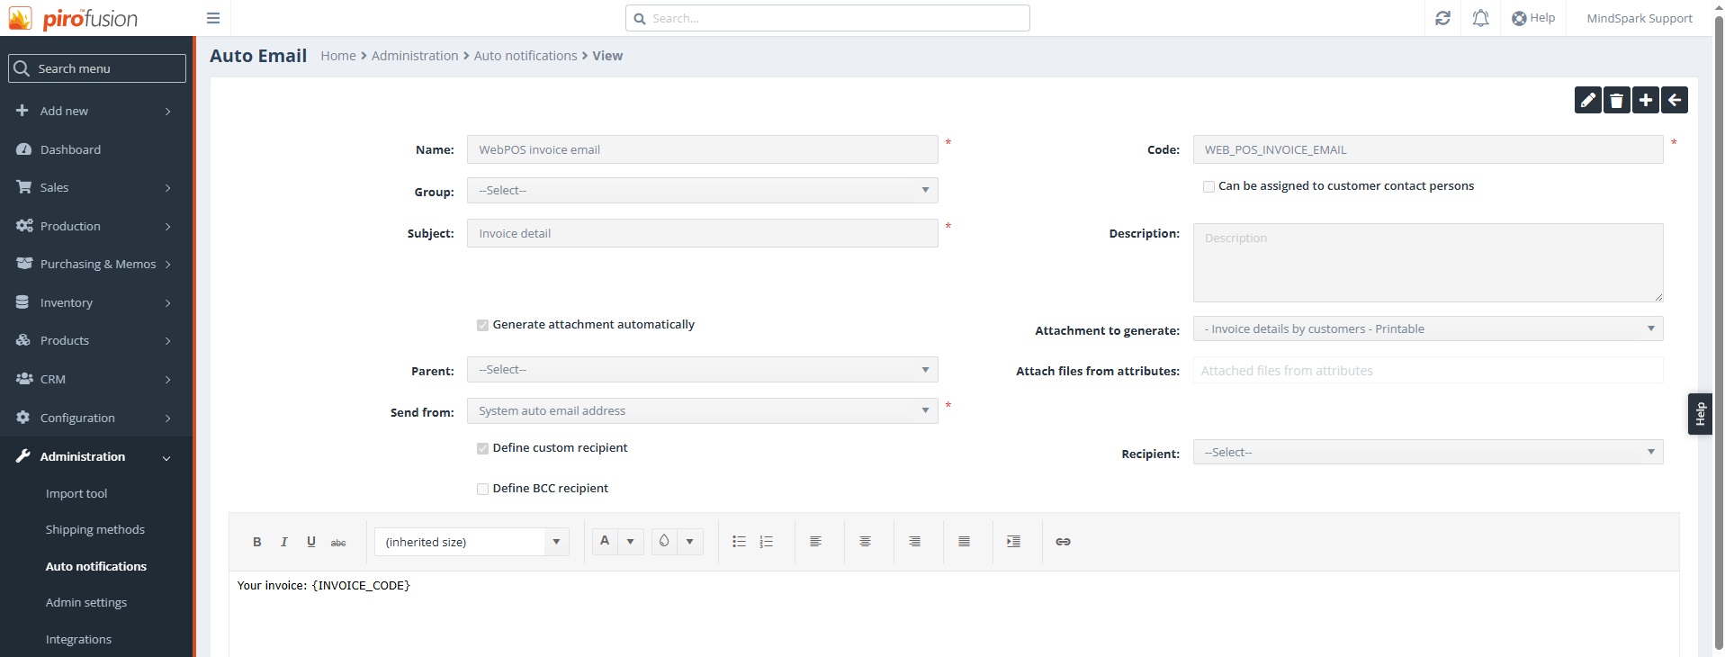Toggle the hamburger menu icon
Screen dimensions: 1725x657
pos(213,18)
